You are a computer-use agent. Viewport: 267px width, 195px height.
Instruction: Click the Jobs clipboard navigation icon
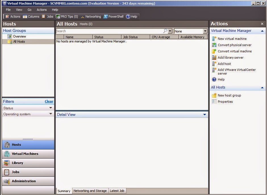click(7, 172)
